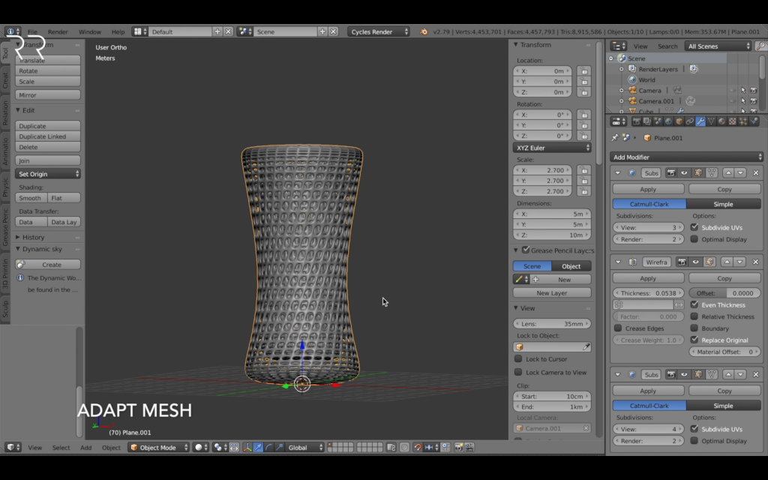768x480 pixels.
Task: Open the World properties globe tab
Action: pos(668,121)
